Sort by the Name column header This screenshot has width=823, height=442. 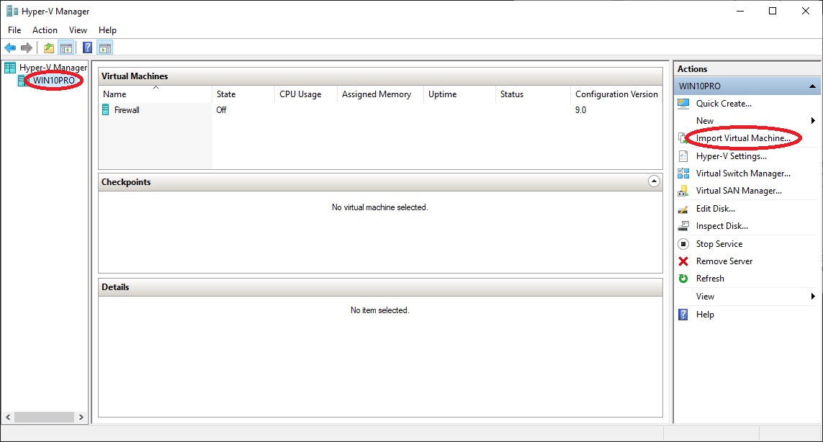click(x=156, y=94)
